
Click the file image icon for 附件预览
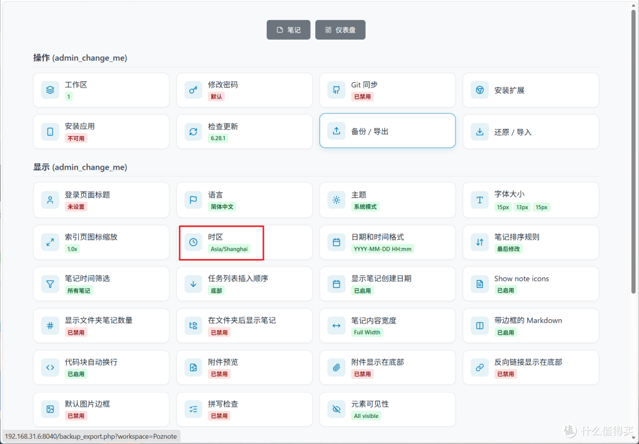click(193, 367)
